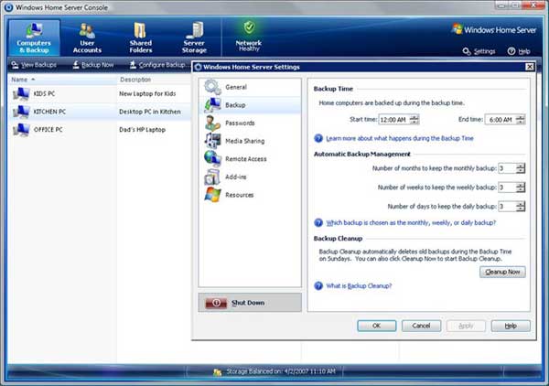
Task: Click the 'KIDS PC' name text
Action: point(44,94)
